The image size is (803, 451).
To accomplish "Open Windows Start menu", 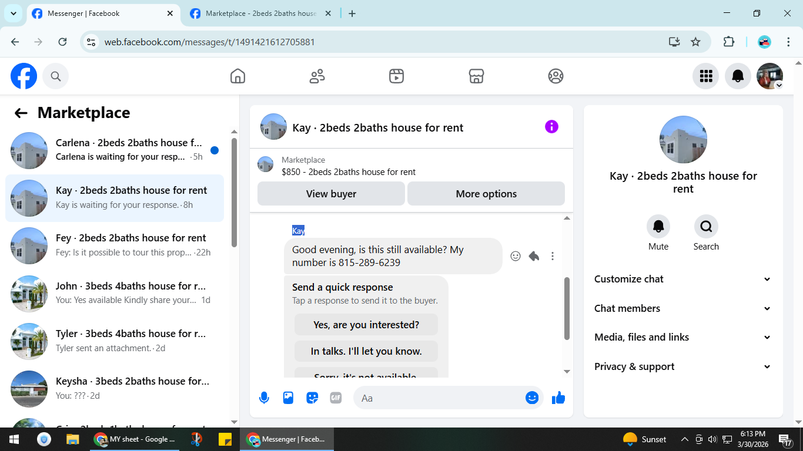I will click(x=14, y=439).
